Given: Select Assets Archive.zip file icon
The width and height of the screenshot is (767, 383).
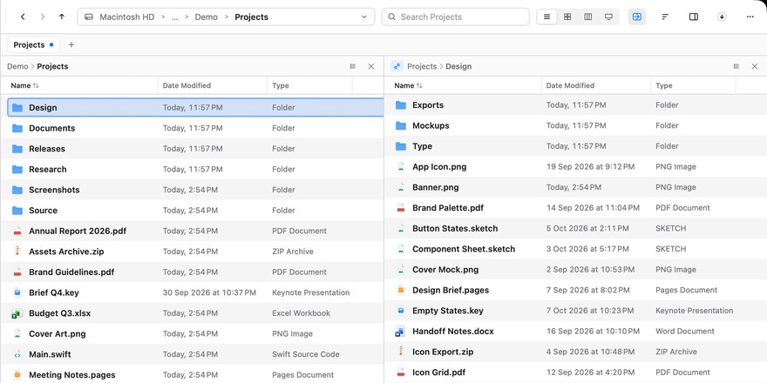Looking at the screenshot, I should click(x=17, y=251).
